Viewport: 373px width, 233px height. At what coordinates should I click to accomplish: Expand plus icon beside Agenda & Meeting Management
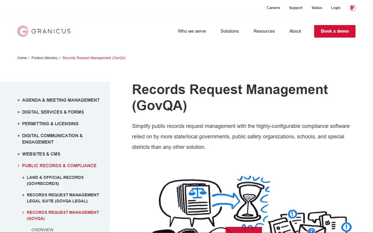point(19,100)
